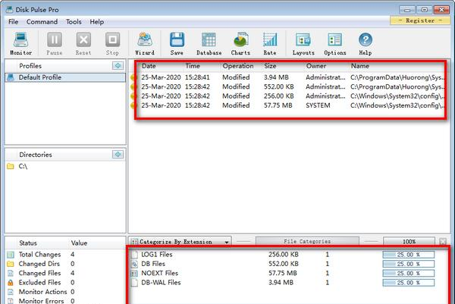Open the Database tool

(x=209, y=43)
